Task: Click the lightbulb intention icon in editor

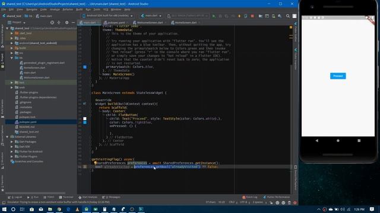Action: pos(95,163)
